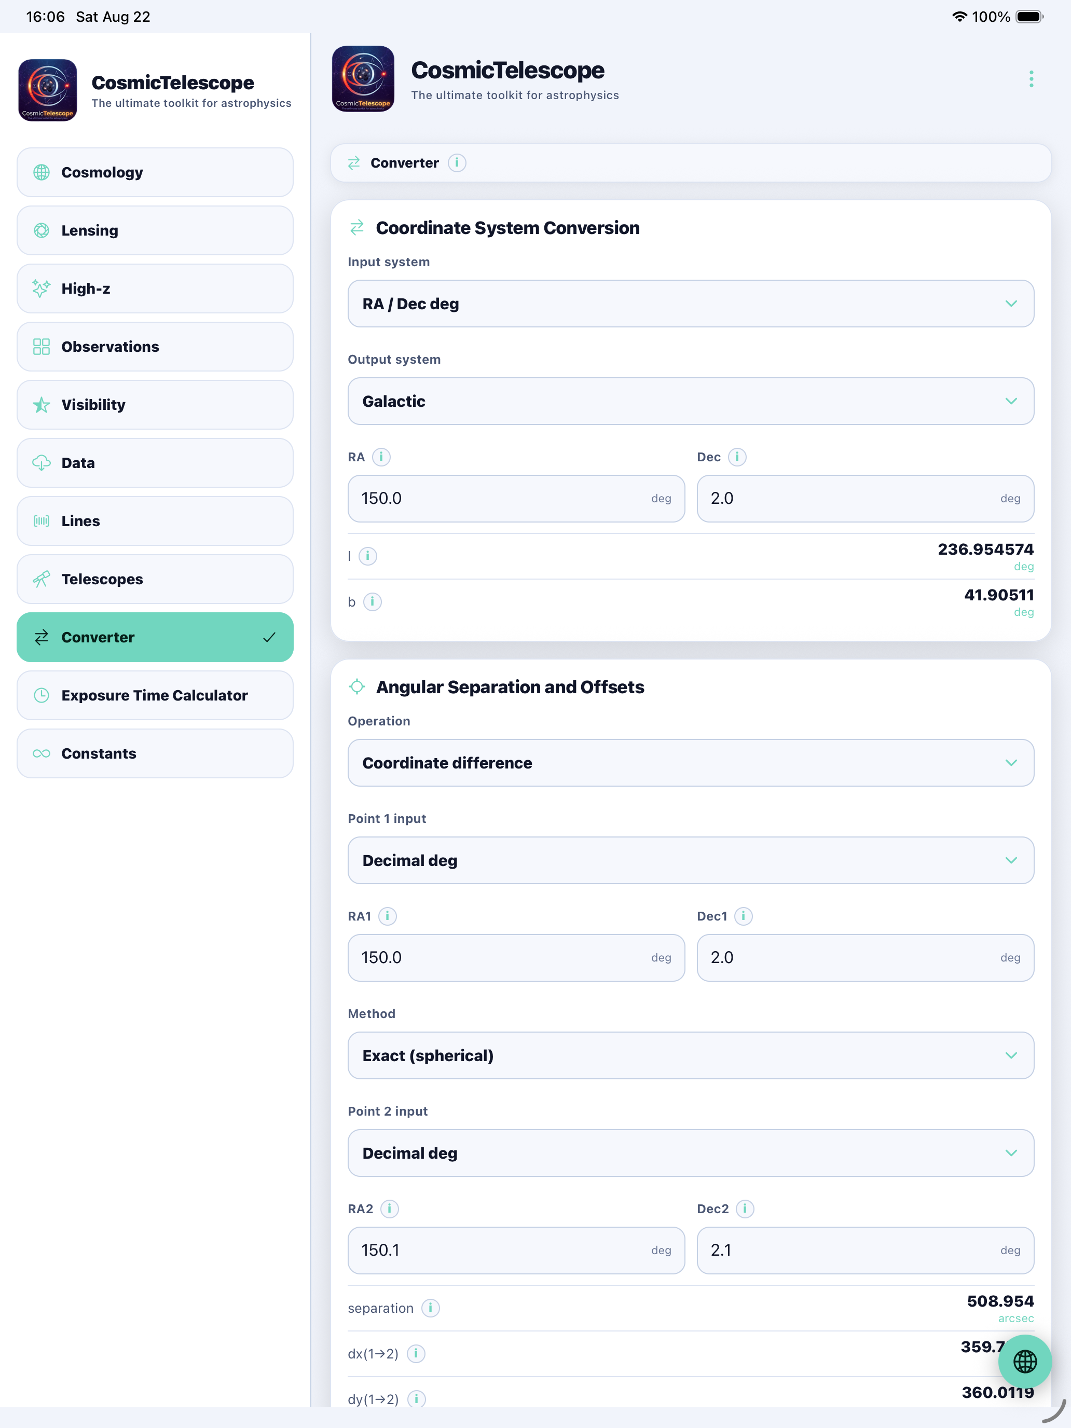This screenshot has height=1428, width=1071.
Task: Select the l result value 236.954574
Action: pyautogui.click(x=985, y=550)
